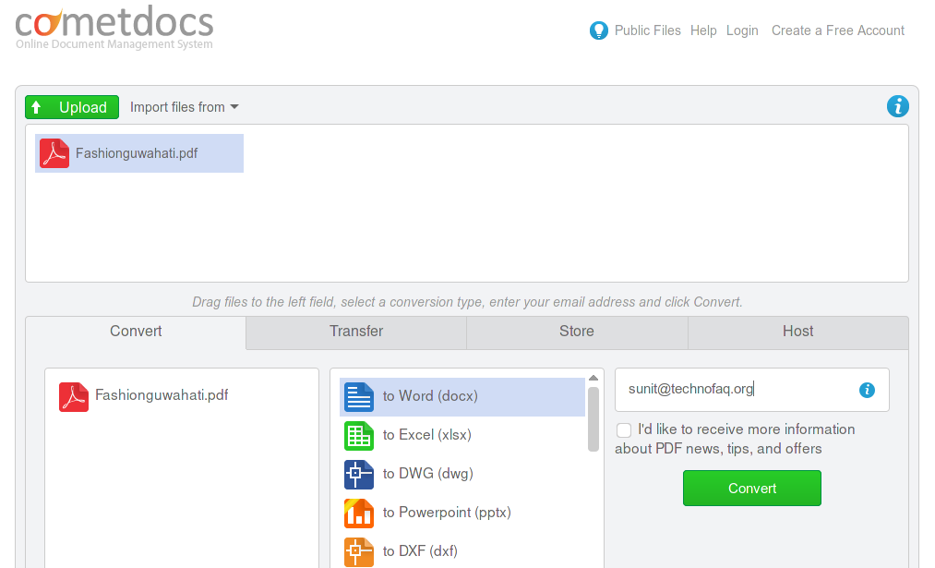
Task: Click the DWG drawing icon
Action: click(359, 475)
